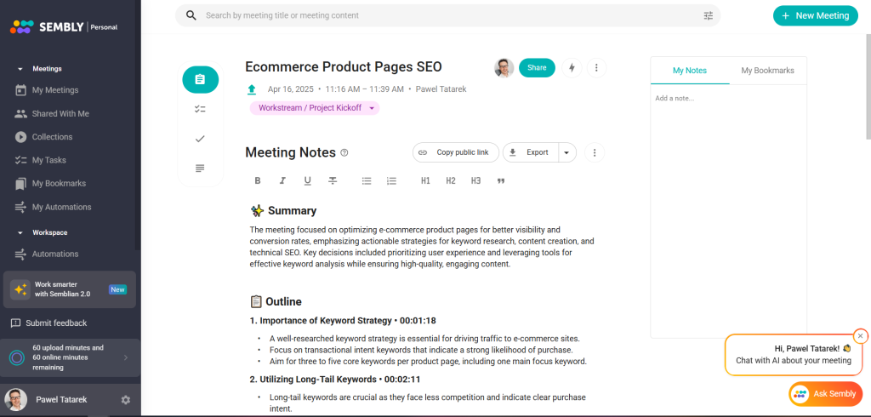Click the Chat with AI popup message
Screen dimensions: 871x417
click(x=794, y=355)
